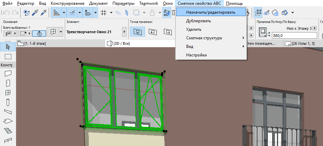Toggle the grid snap icon
This screenshot has height=146, width=323.
tap(104, 13)
